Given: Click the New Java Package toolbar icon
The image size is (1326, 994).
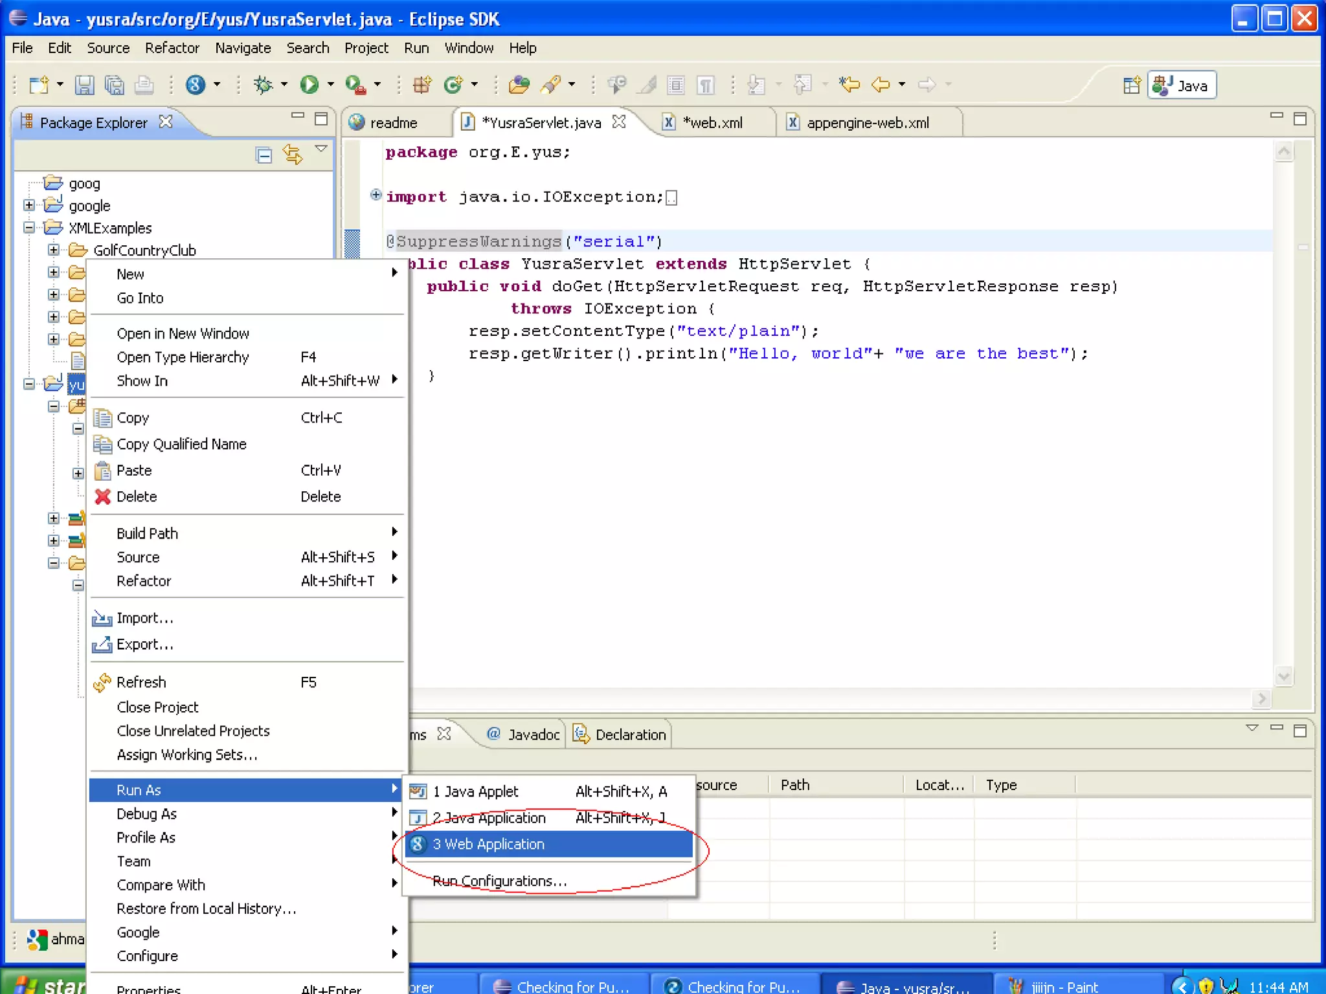Looking at the screenshot, I should 421,85.
